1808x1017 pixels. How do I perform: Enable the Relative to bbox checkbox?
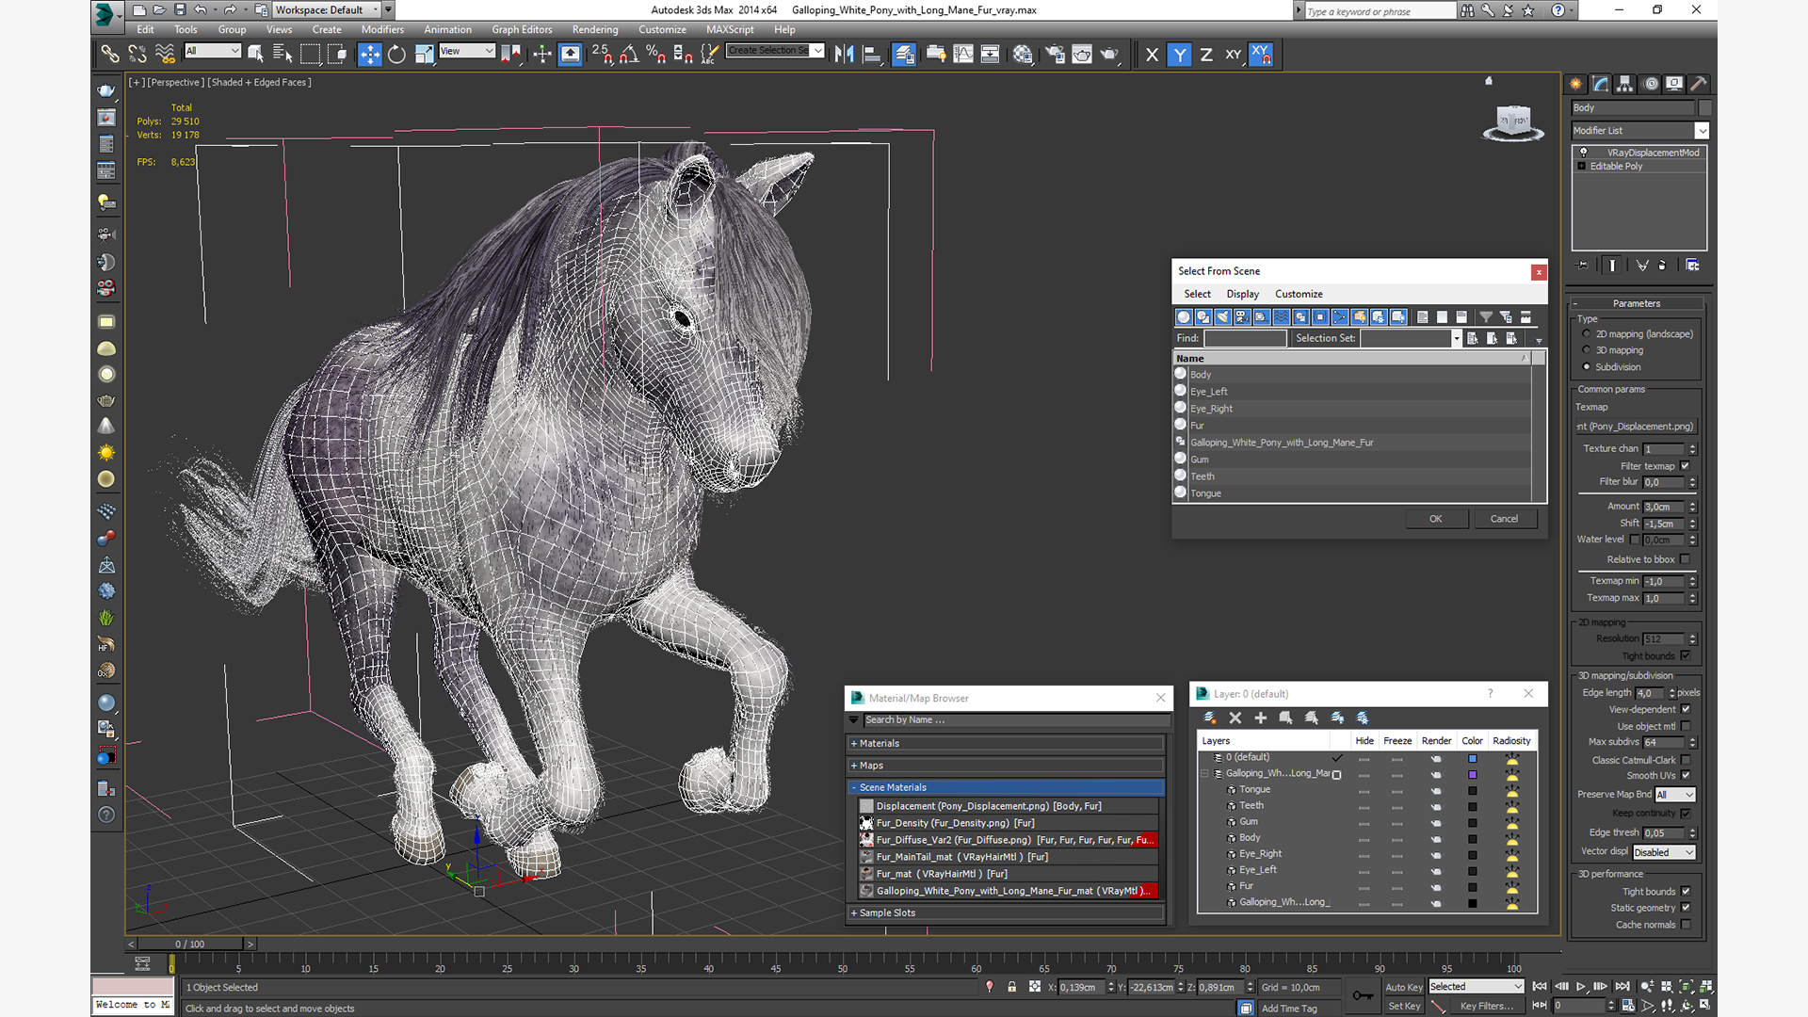pyautogui.click(x=1686, y=559)
